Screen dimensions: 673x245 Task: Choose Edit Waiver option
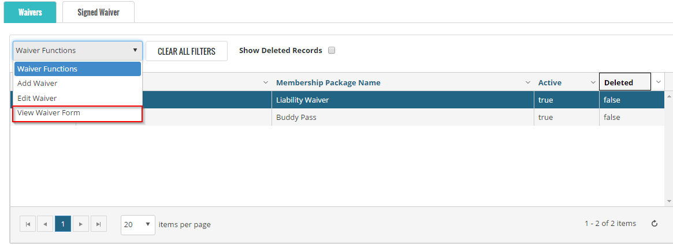click(x=37, y=99)
